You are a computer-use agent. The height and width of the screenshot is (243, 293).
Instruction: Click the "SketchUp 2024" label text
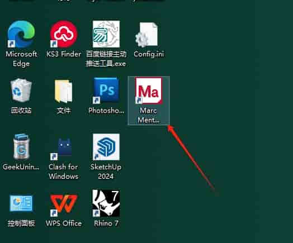(106, 171)
